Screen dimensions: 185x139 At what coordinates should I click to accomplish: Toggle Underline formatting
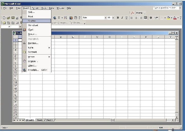pos(126,18)
